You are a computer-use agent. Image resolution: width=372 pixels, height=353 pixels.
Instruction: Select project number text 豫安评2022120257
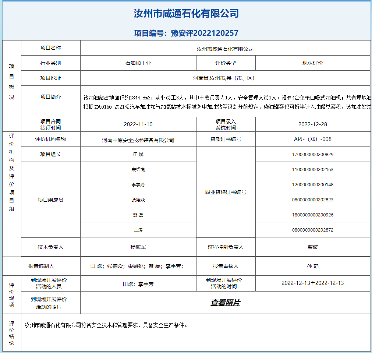[x=205, y=33]
